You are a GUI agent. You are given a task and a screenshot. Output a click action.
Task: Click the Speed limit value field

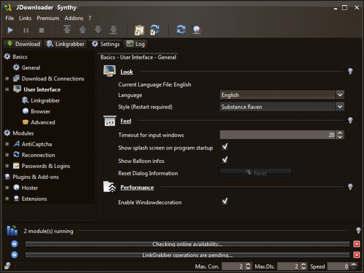(x=338, y=266)
